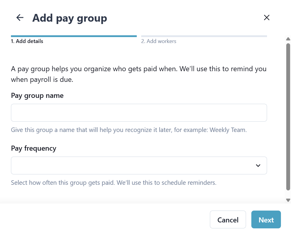
Task: Close the Add pay group dialog
Action: tap(266, 18)
